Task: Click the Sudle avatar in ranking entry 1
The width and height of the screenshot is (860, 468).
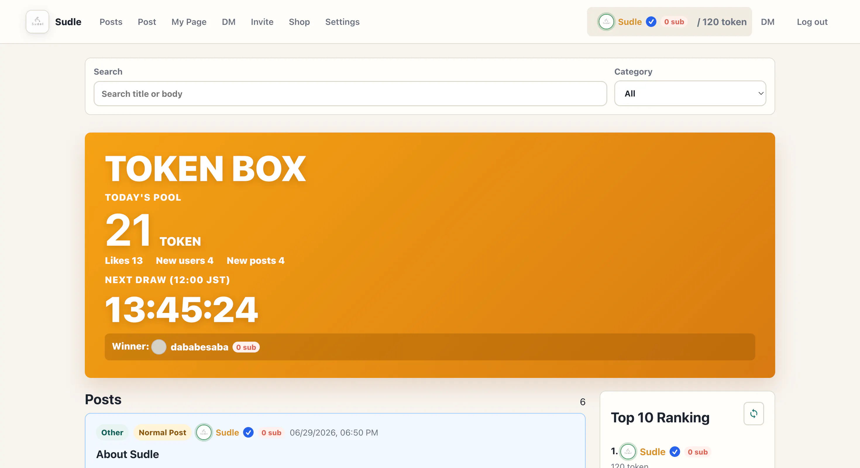Action: coord(628,452)
